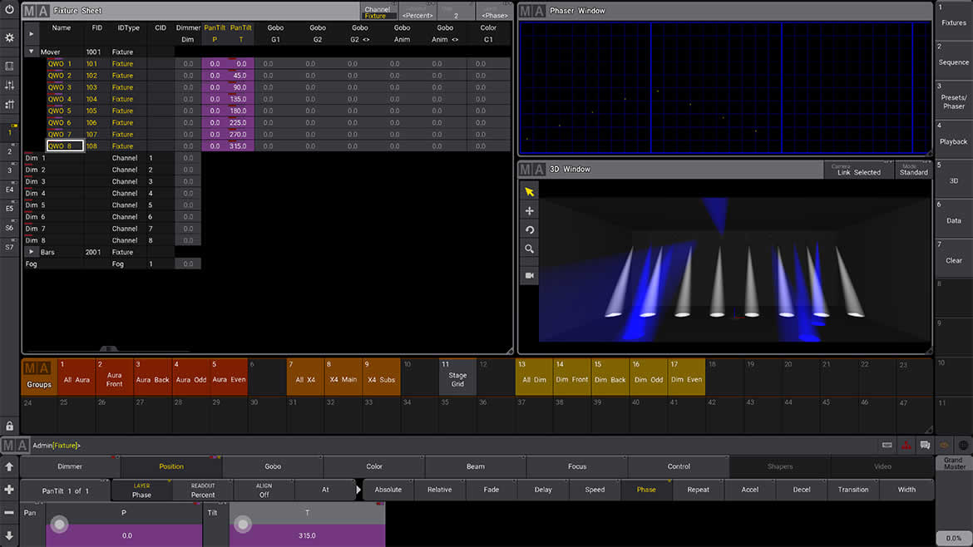Viewport: 973px width, 547px height.
Task: Click the power icon at top left
Action: tap(9, 12)
